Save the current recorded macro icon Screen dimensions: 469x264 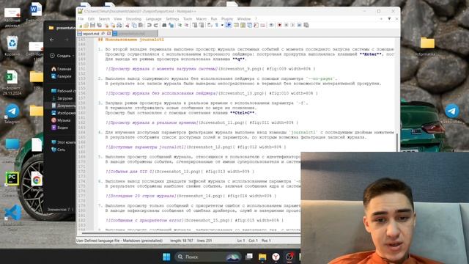(x=306, y=25)
